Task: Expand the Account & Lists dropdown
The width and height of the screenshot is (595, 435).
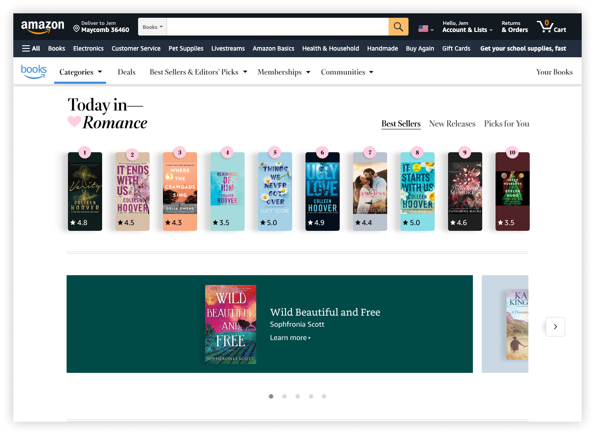Action: tap(468, 27)
